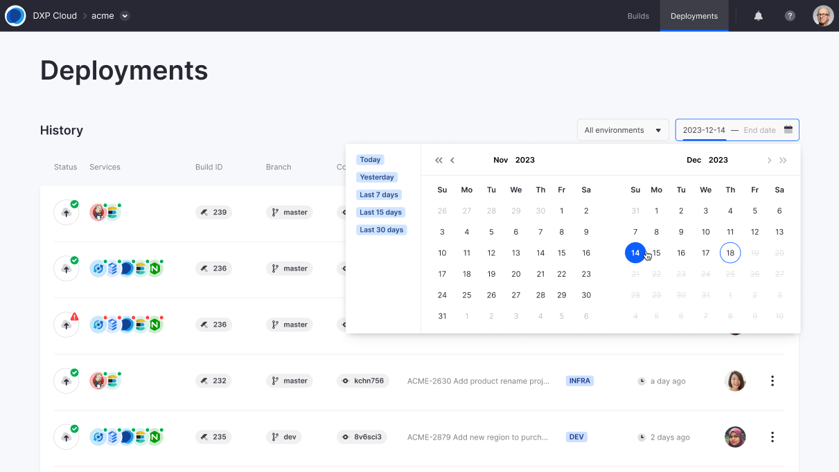Click the Branch column header
The width and height of the screenshot is (839, 472).
(279, 167)
